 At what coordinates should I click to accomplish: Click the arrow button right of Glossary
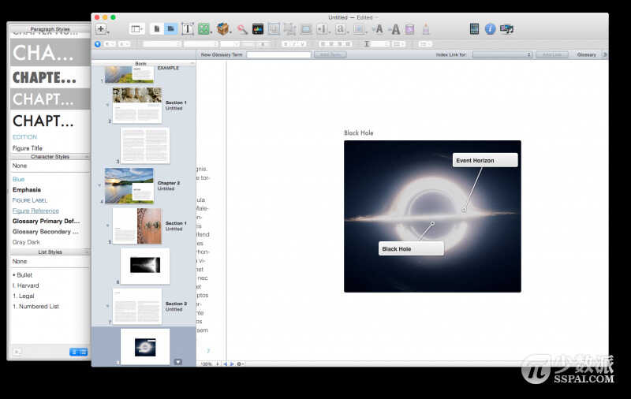click(604, 54)
